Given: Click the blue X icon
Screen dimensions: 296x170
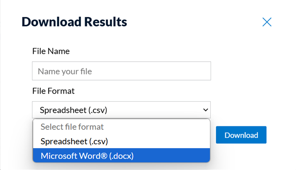Looking at the screenshot, I should click(267, 22).
